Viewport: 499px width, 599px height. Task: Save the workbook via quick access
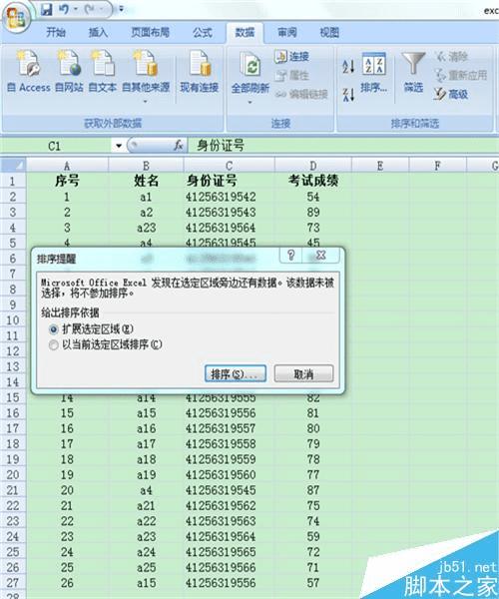pos(46,9)
